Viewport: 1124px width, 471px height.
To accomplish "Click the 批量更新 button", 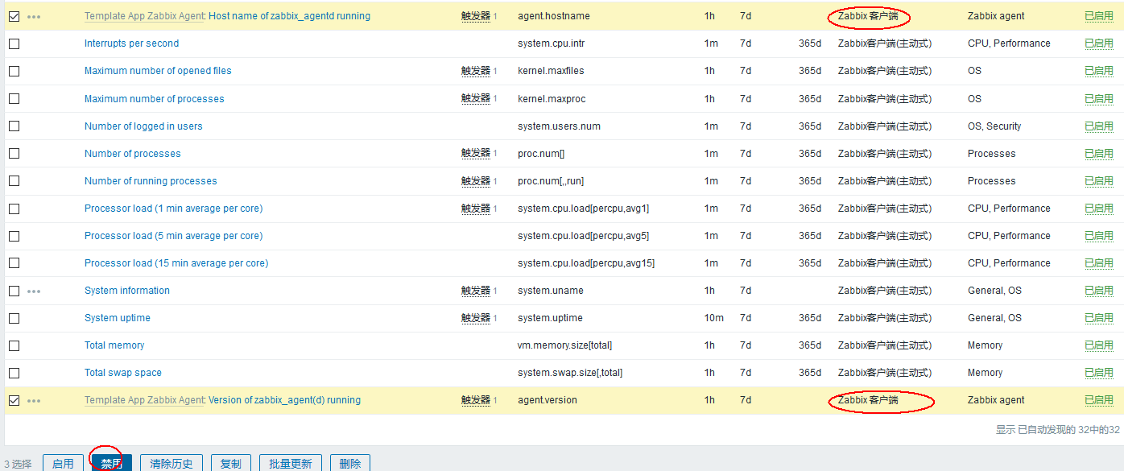I will coord(290,463).
